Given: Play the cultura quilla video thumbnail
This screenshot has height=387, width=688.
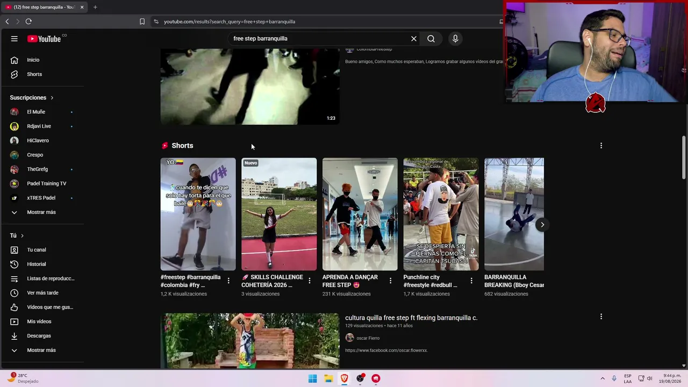Looking at the screenshot, I should 250,341.
